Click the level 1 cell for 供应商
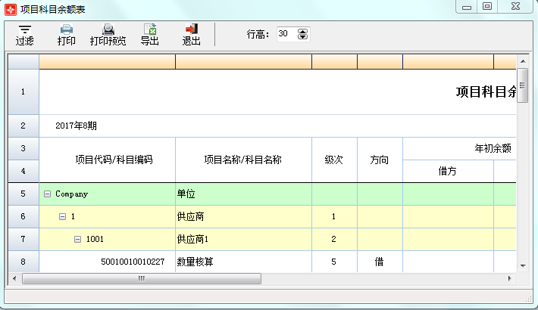Screen dimensions: 538x310 (x=334, y=216)
